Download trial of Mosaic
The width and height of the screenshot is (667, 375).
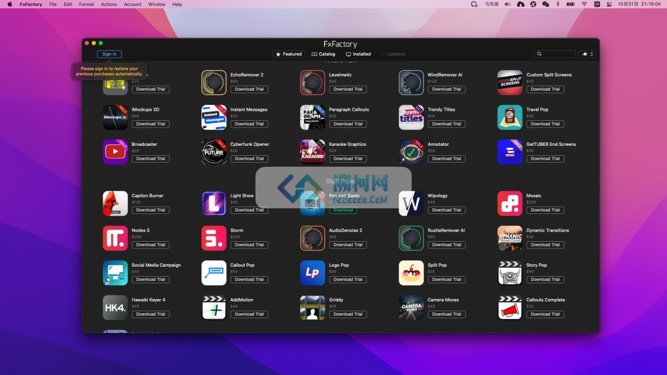545,210
